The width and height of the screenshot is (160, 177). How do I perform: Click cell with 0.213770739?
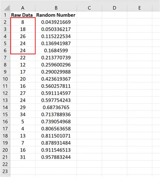56,57
